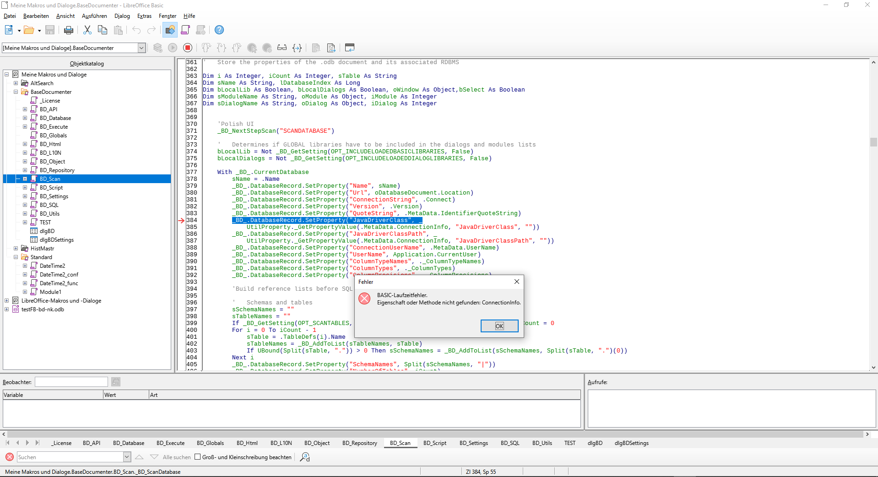
Task: Open the Select Macro scroll icon
Action: click(x=185, y=30)
